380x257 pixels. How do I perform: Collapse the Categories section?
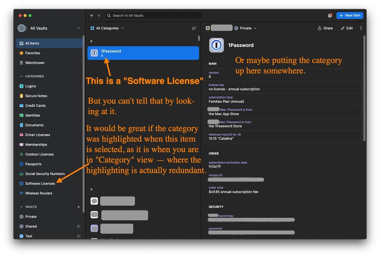pyautogui.click(x=21, y=76)
